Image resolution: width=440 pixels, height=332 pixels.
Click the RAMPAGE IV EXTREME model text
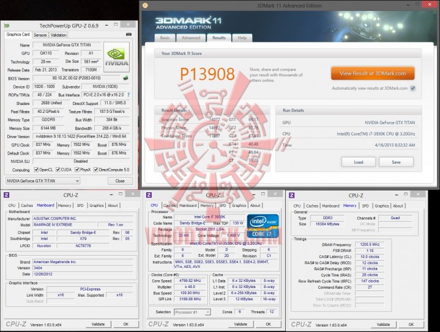coord(53,225)
